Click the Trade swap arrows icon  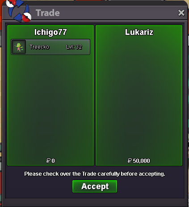tap(19, 11)
